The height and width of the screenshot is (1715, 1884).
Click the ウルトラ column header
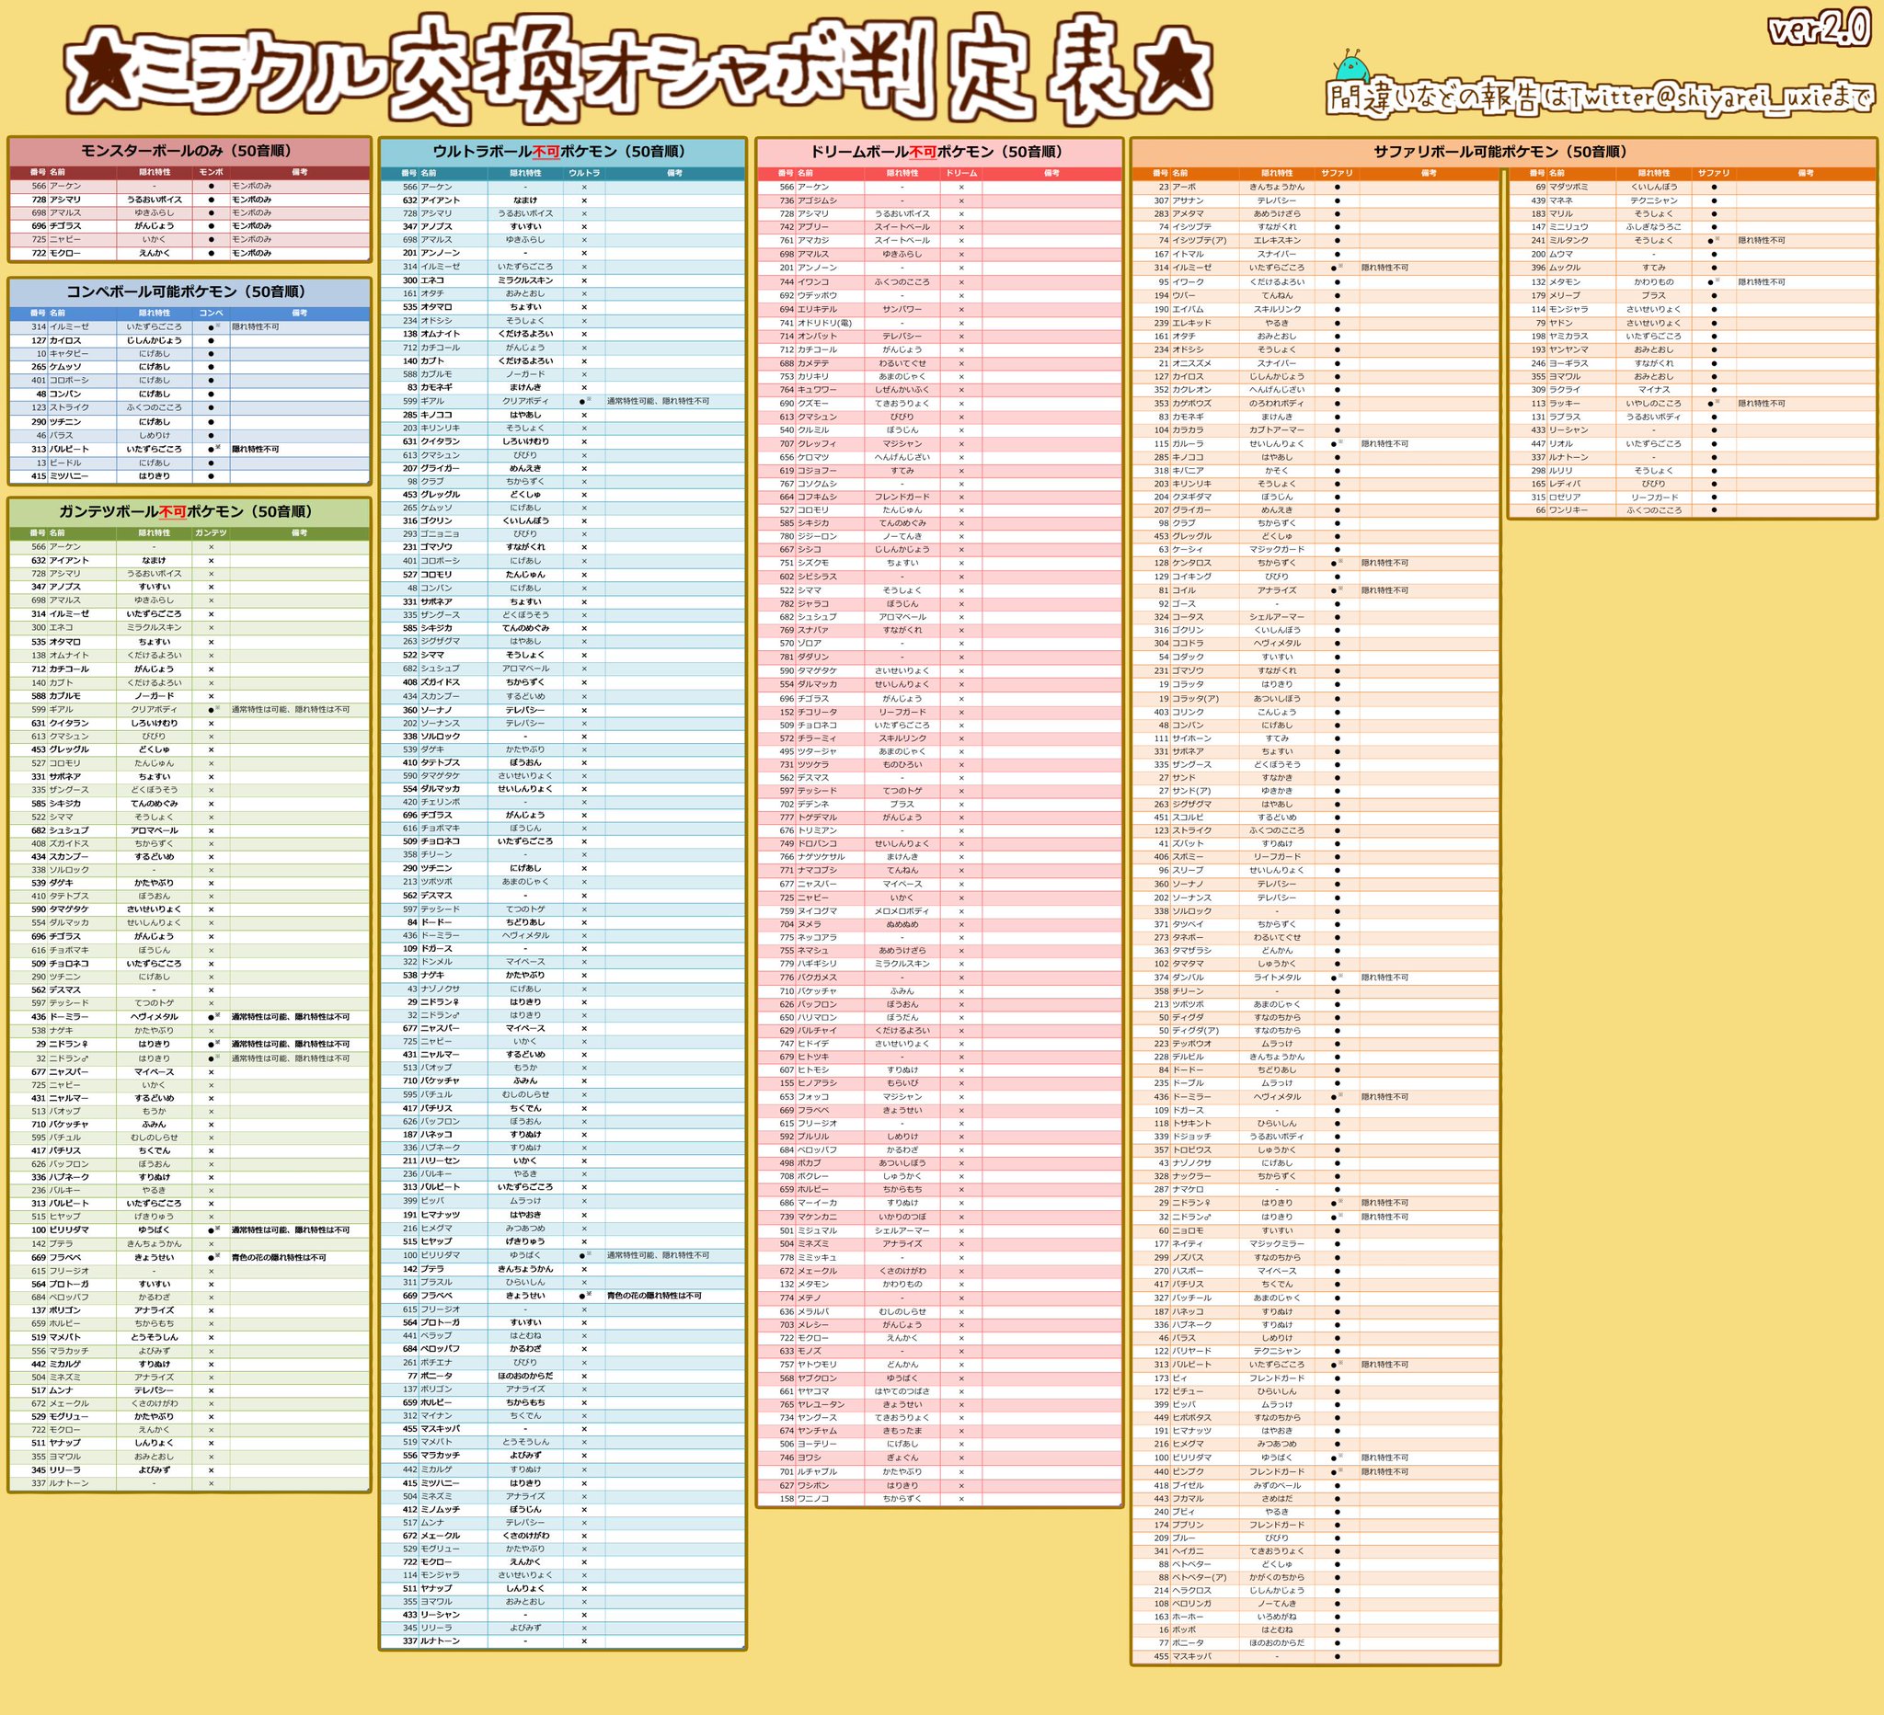[x=584, y=173]
